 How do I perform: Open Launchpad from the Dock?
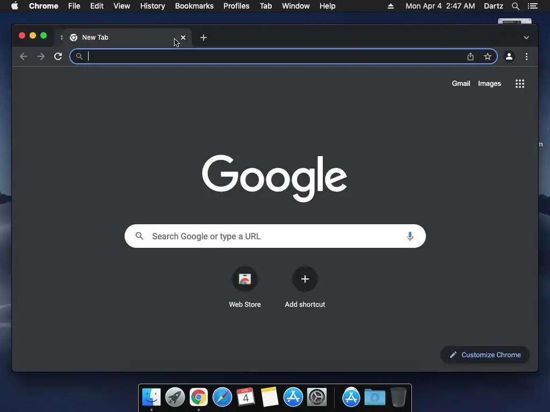pos(175,397)
